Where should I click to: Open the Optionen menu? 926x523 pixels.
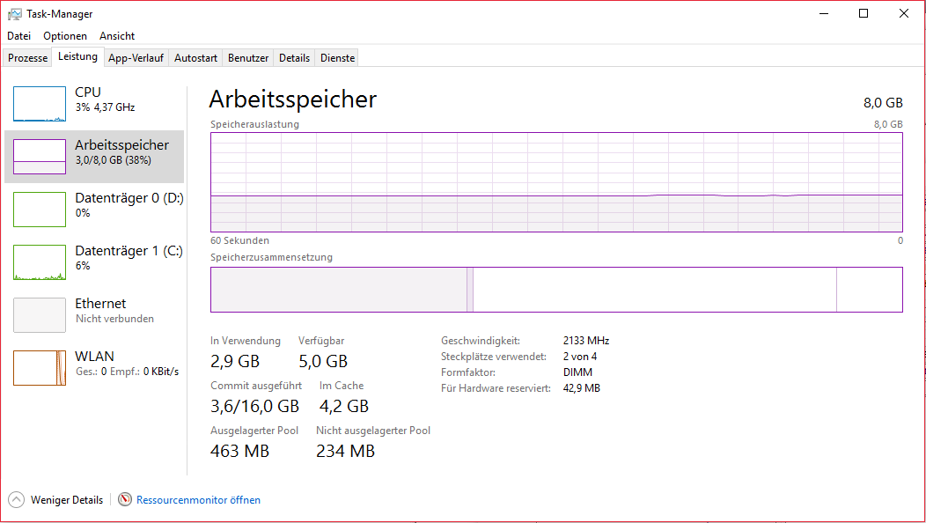(x=65, y=36)
